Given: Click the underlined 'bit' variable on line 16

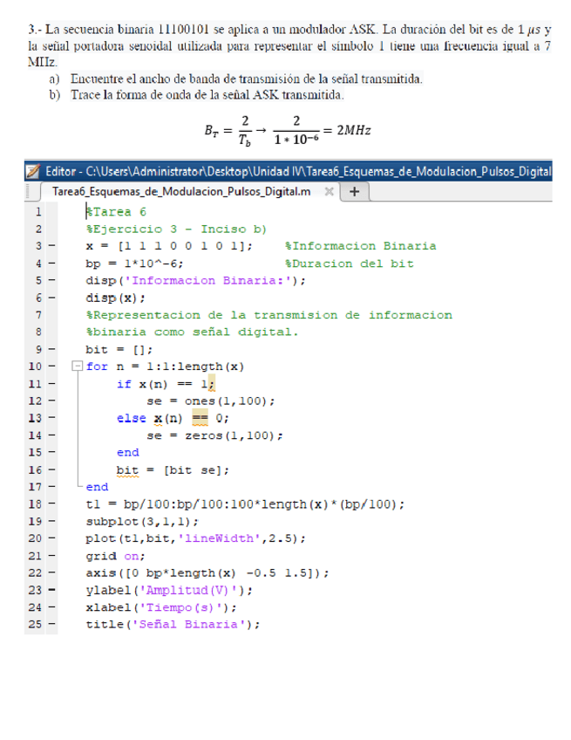Looking at the screenshot, I should point(128,469).
